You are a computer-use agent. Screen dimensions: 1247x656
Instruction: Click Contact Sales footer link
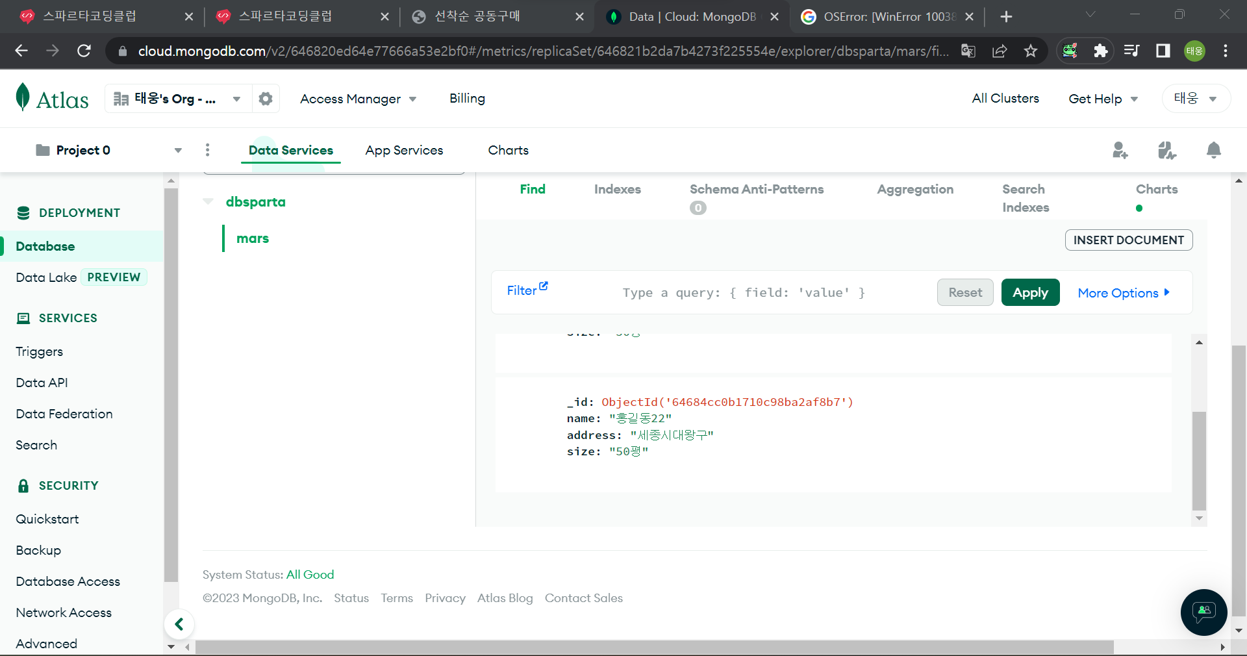coord(583,598)
